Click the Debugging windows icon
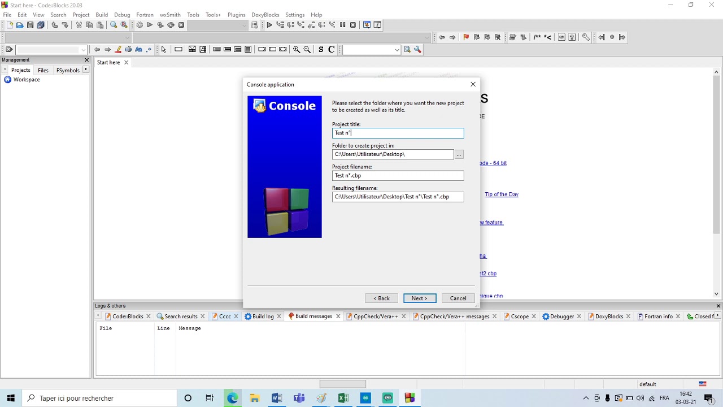Image resolution: width=723 pixels, height=407 pixels. [x=367, y=25]
